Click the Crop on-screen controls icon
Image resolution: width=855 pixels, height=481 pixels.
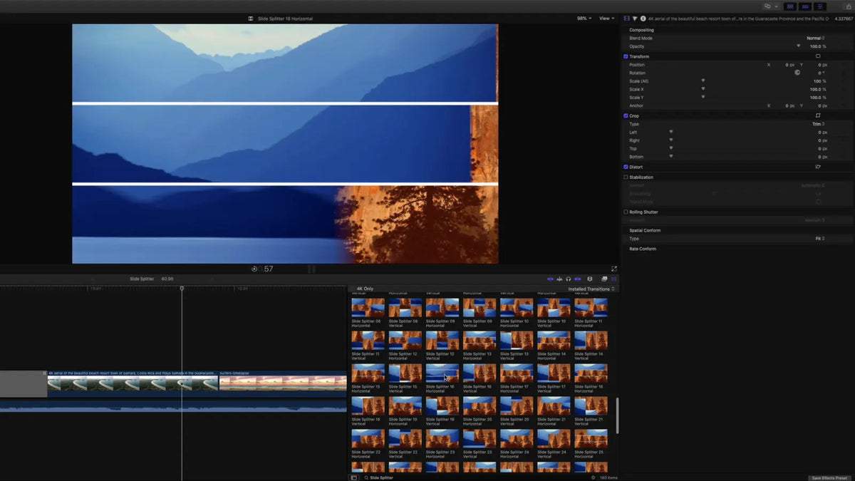[818, 115]
